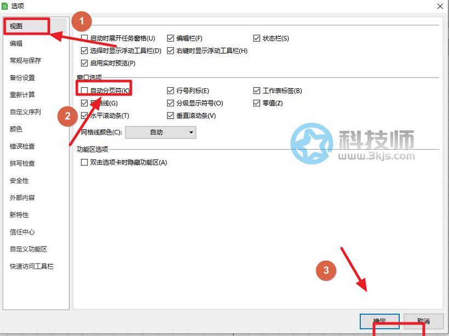The image size is (449, 336).
Task: Toggle 行号列标 checkbox
Action: 171,90
